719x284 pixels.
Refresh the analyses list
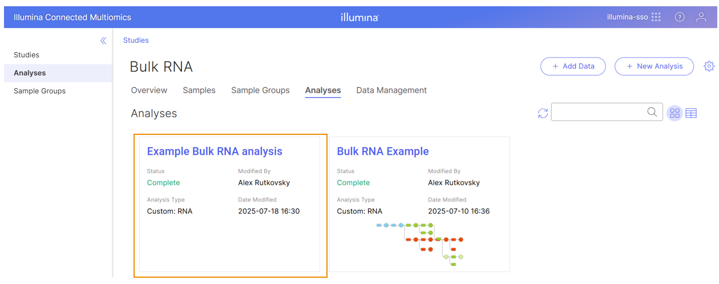point(543,113)
